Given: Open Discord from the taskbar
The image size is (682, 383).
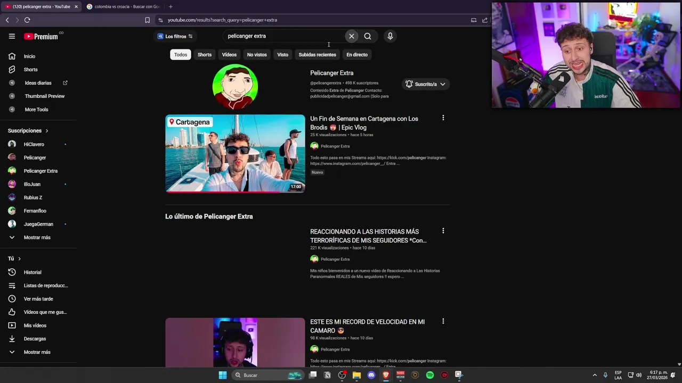Looking at the screenshot, I should [x=371, y=375].
